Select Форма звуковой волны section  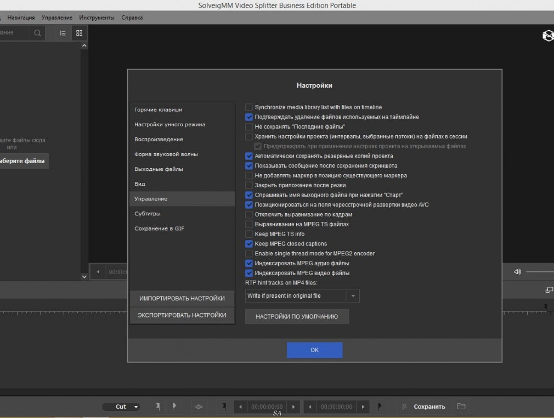point(182,154)
